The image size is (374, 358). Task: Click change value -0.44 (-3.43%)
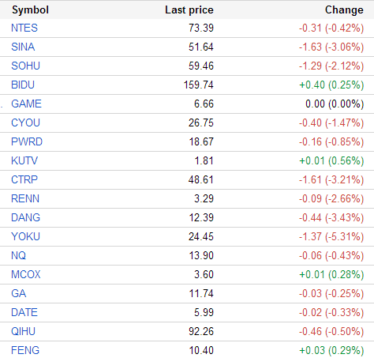click(331, 217)
